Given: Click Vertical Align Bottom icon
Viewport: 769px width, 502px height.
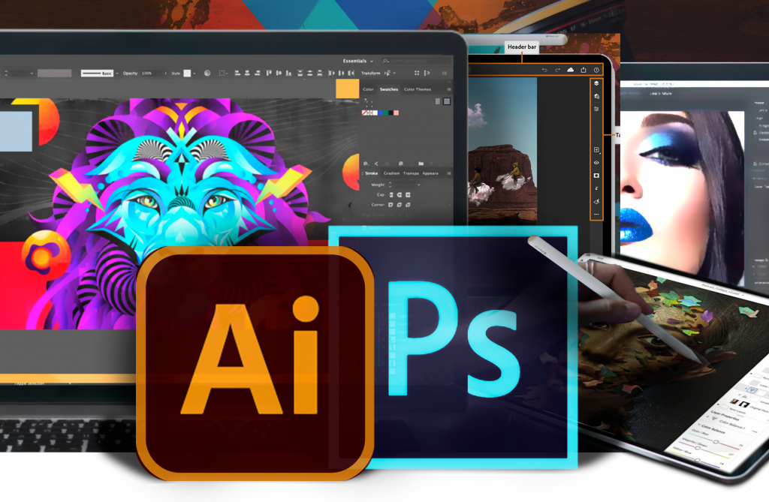Looking at the screenshot, I should pos(289,73).
